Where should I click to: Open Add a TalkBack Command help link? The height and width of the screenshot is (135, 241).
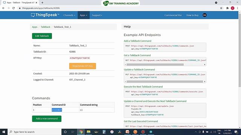137,41
